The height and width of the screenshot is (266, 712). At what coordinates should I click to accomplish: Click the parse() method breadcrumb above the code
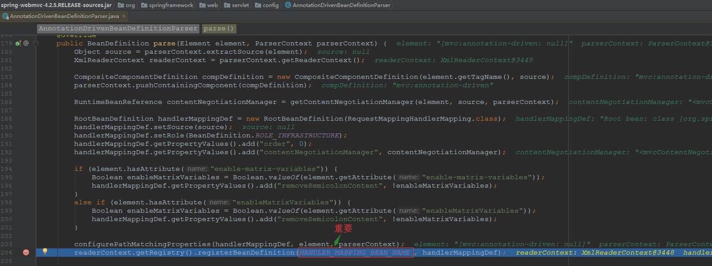tap(219, 29)
